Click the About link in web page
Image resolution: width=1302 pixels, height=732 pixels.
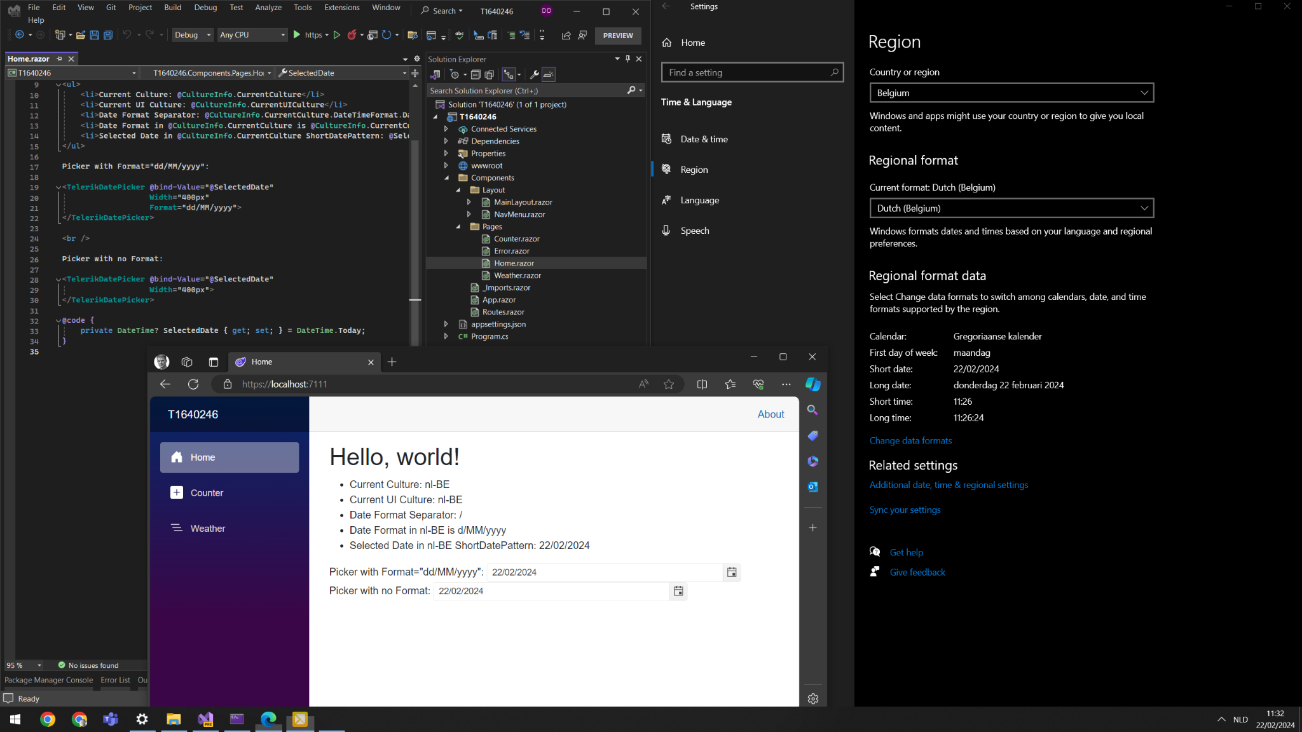tap(771, 414)
